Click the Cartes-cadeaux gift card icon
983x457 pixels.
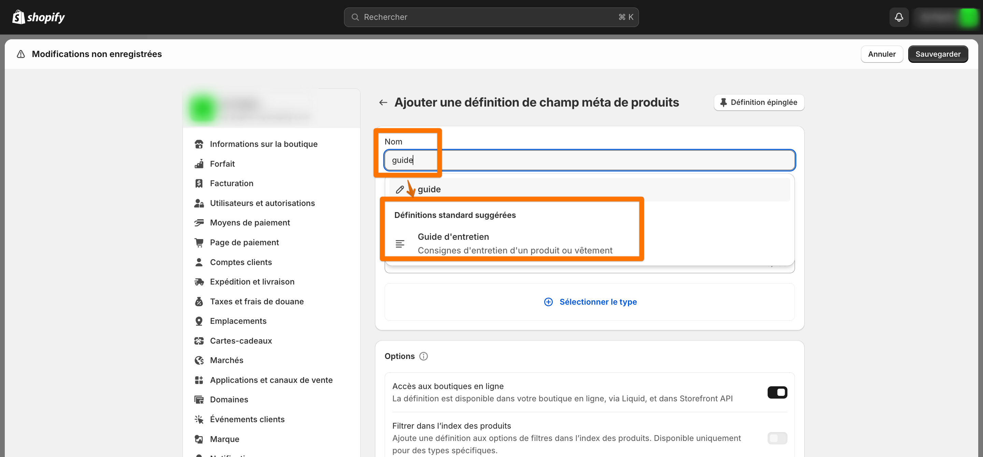(x=199, y=341)
